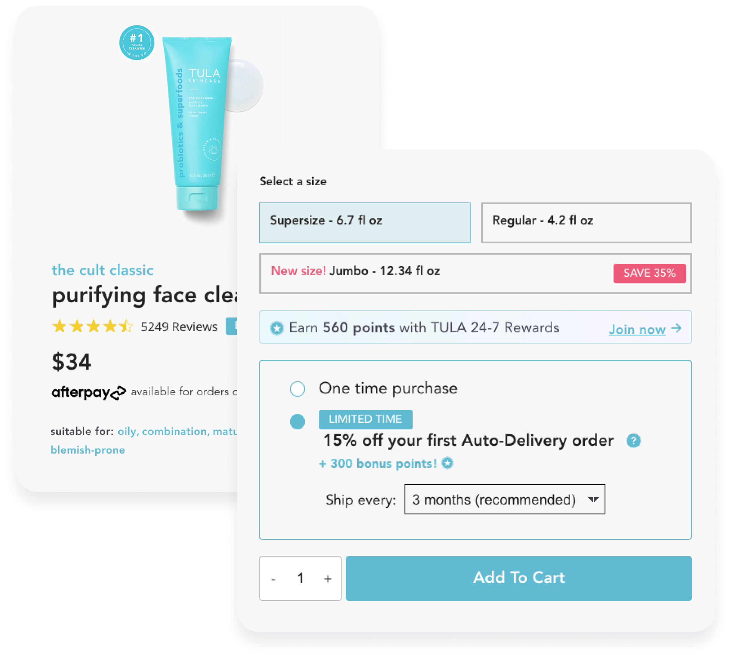This screenshot has height=658, width=731.
Task: Choose Regular 4.2 fl oz size
Action: coord(586,223)
